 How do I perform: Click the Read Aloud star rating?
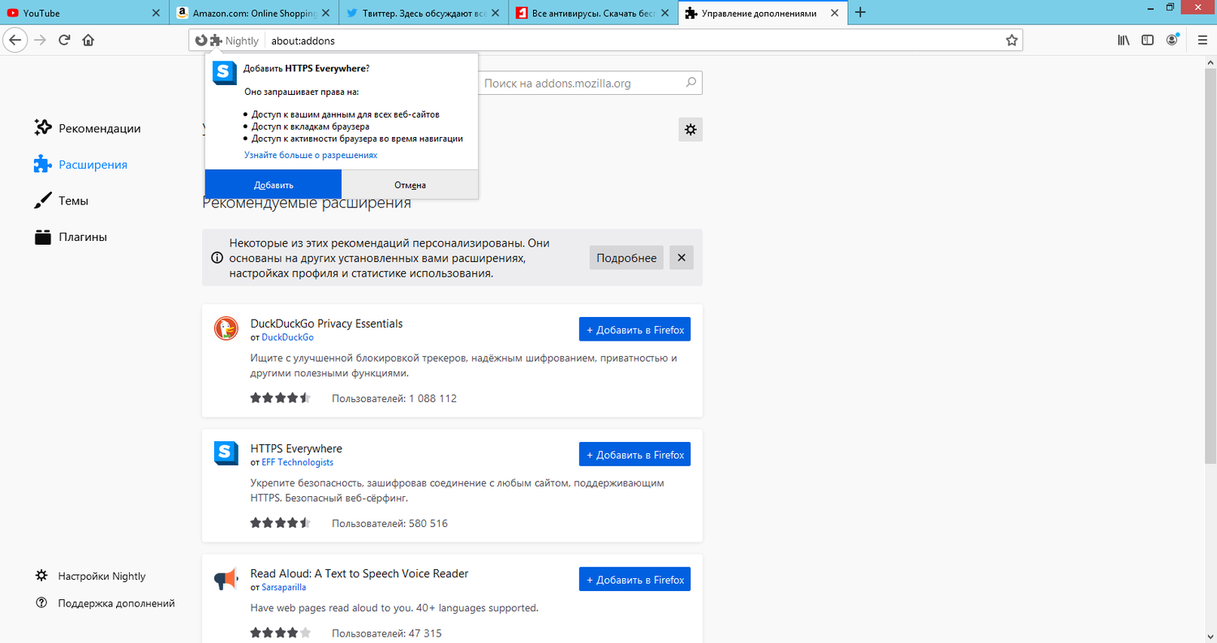[281, 632]
